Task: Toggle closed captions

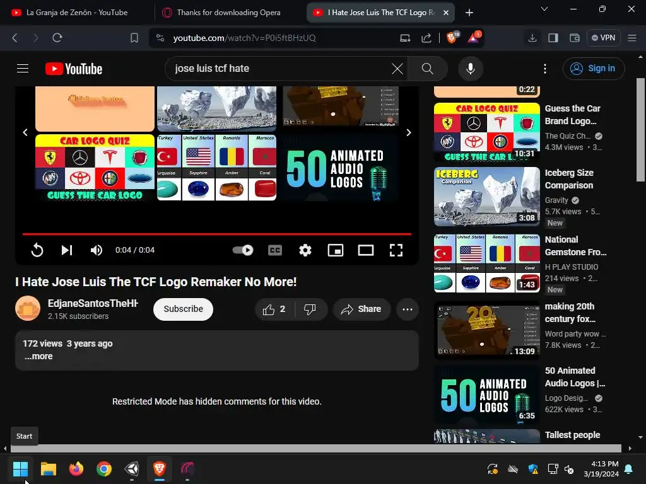Action: [275, 250]
